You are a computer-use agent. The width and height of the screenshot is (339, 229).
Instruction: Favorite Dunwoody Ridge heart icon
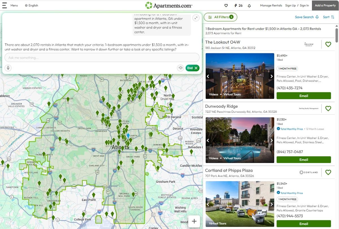pyautogui.click(x=328, y=108)
